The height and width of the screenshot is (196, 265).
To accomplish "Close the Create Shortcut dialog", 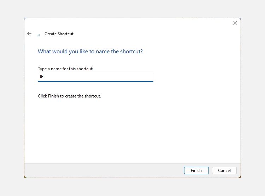I will click(x=235, y=23).
